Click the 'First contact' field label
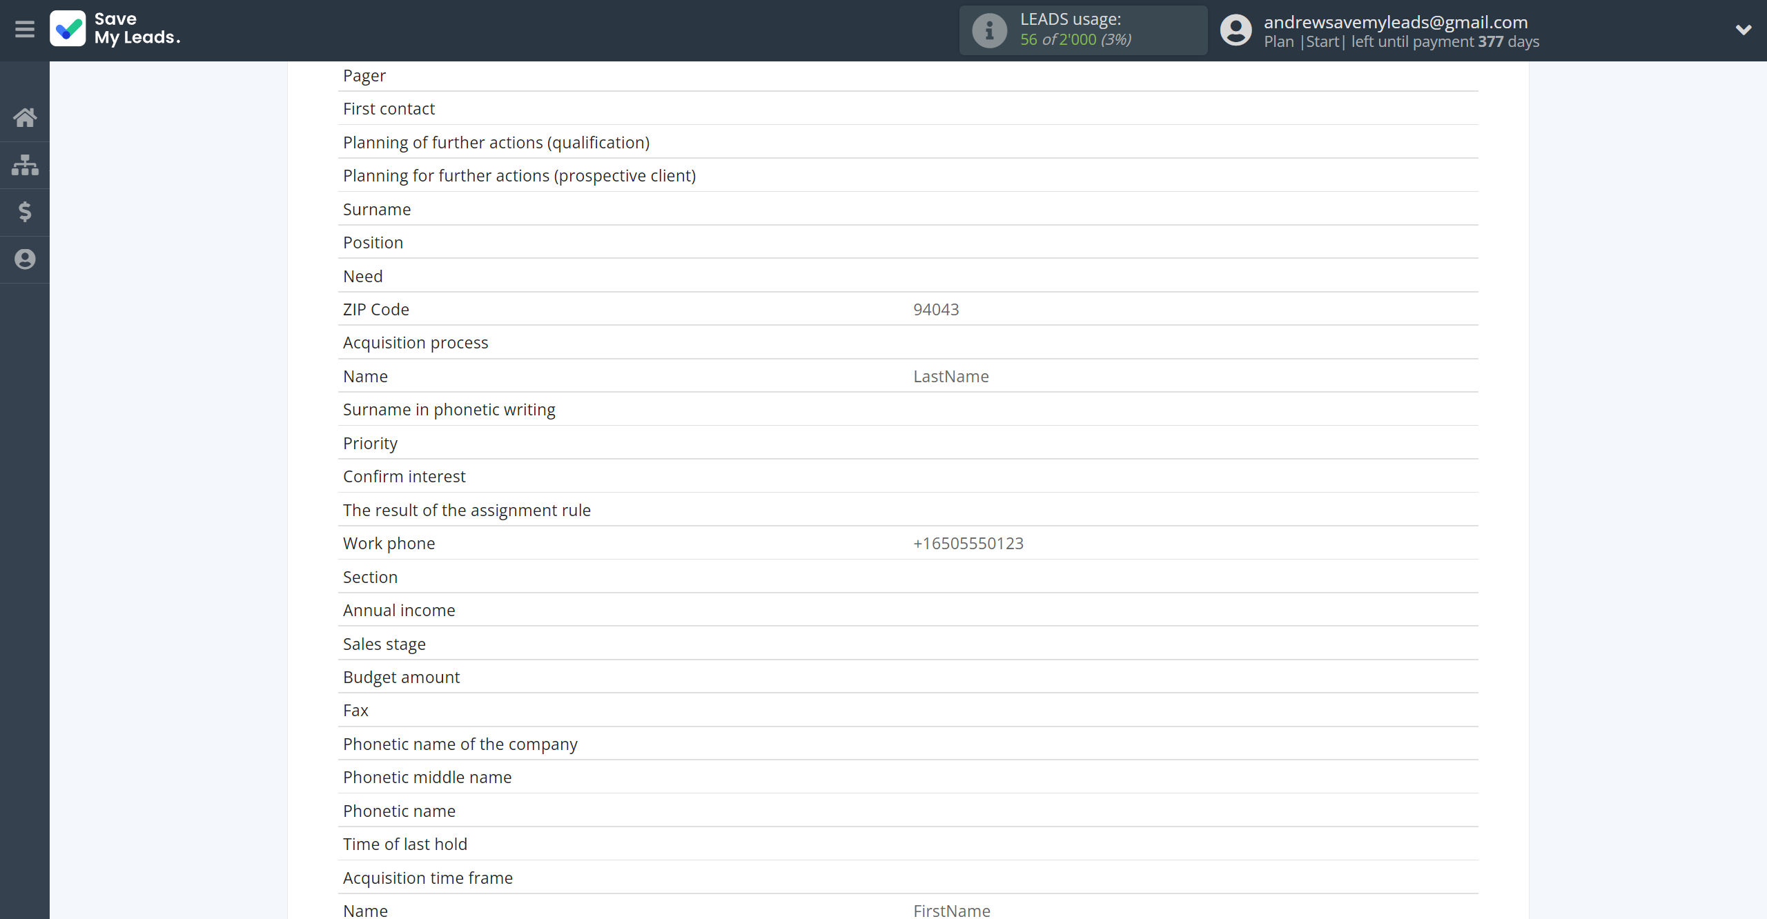The height and width of the screenshot is (919, 1767). pyautogui.click(x=389, y=108)
